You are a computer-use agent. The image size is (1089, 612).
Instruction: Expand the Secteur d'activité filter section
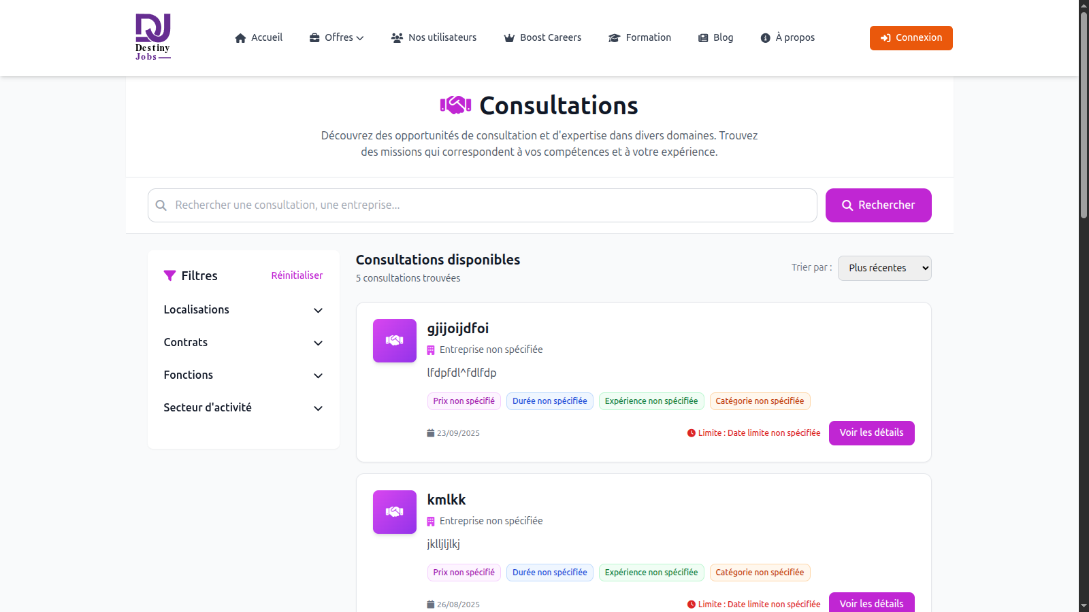point(243,408)
